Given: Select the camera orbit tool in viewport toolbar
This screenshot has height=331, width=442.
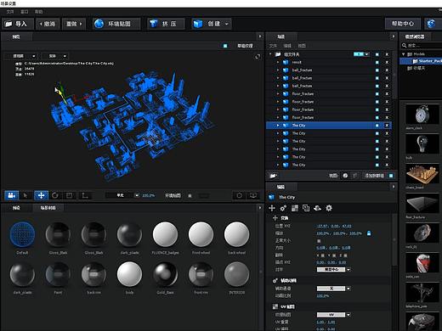Looking at the screenshot, I should click(x=12, y=195).
